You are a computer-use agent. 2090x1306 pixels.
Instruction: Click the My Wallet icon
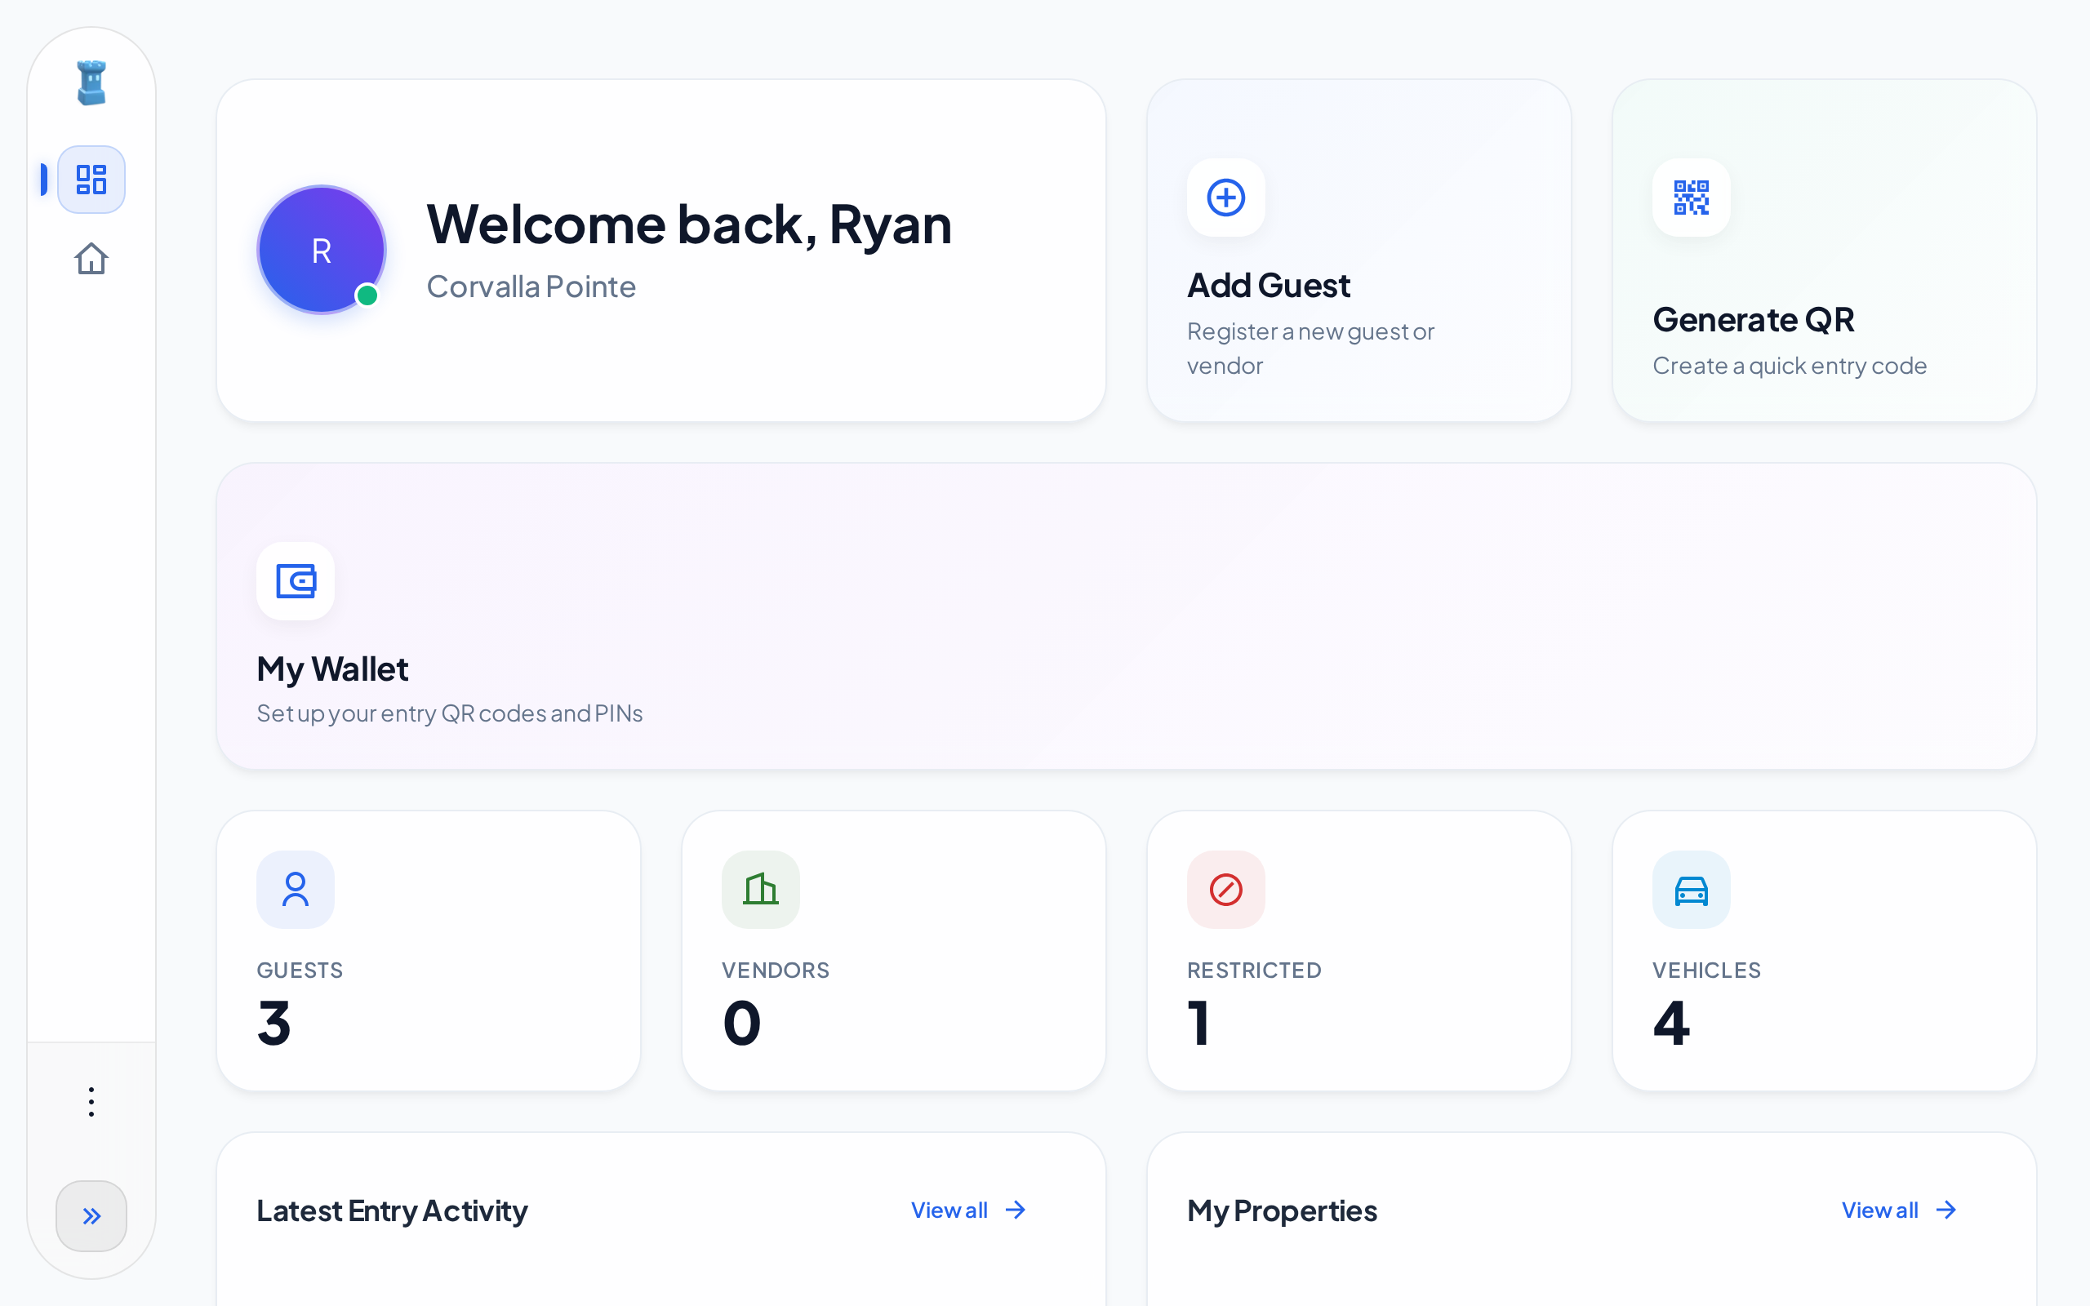(x=296, y=580)
